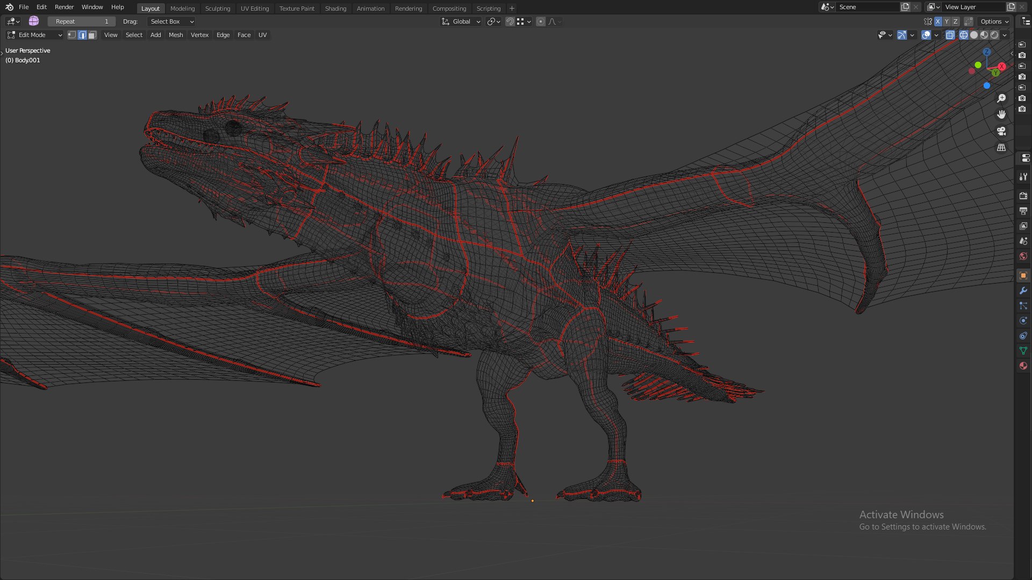
Task: Toggle X-ray view
Action: pyautogui.click(x=950, y=35)
